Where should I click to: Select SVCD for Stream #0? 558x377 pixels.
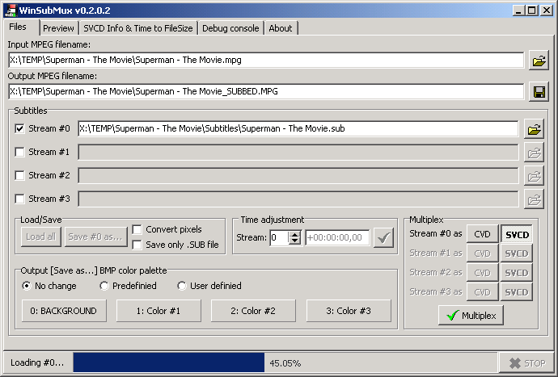(x=517, y=234)
